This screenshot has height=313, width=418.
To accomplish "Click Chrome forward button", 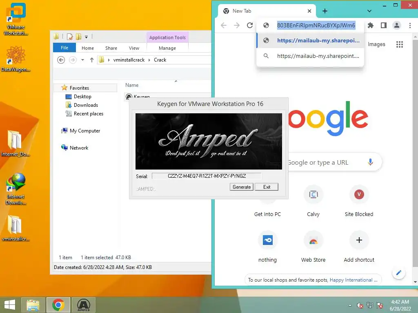I will 237,25.
